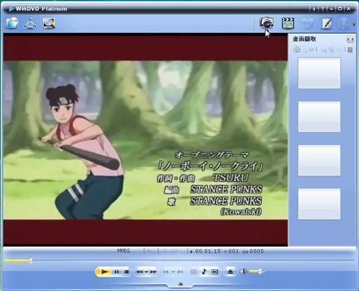The height and width of the screenshot is (291, 359).
Task: Click the square display mode icon
Action: pyautogui.click(x=214, y=272)
